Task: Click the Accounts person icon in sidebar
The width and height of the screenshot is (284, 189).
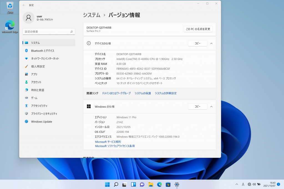Action: tap(26, 82)
